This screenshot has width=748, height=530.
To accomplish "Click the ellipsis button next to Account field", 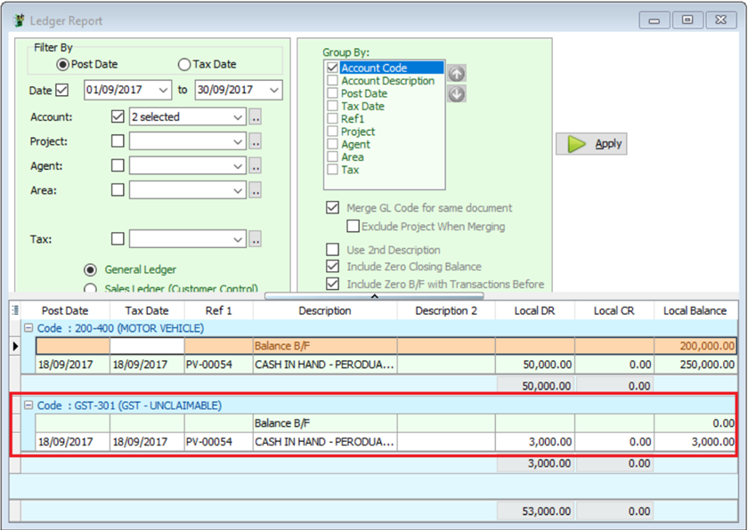I will [255, 117].
